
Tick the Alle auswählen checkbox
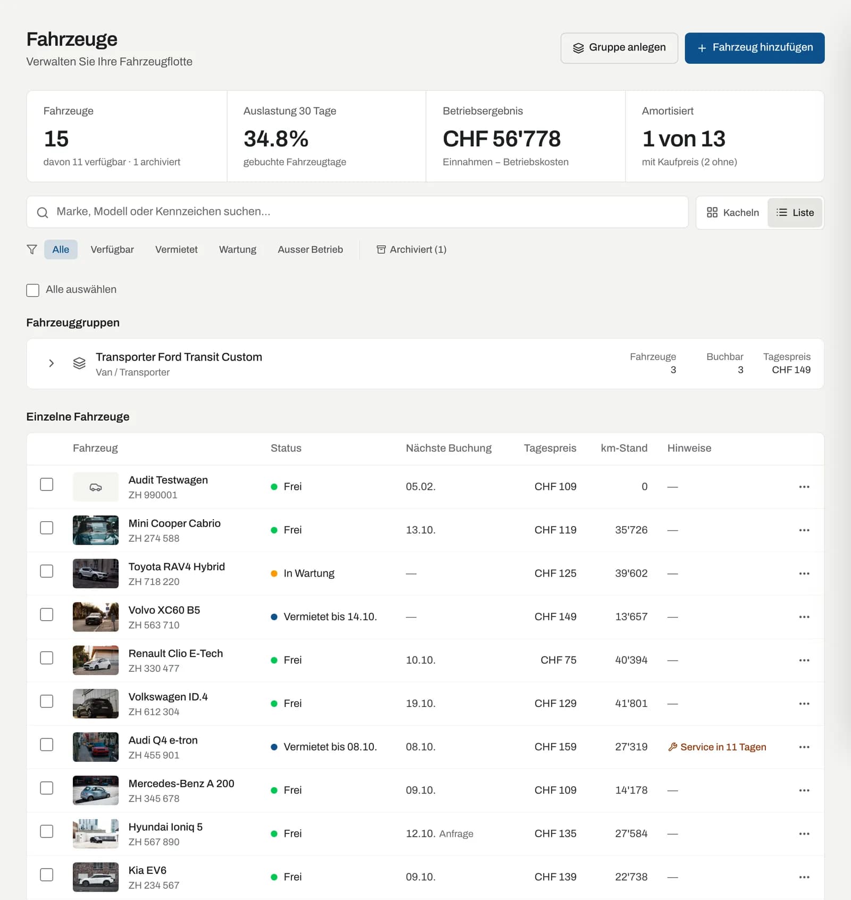[x=33, y=290]
